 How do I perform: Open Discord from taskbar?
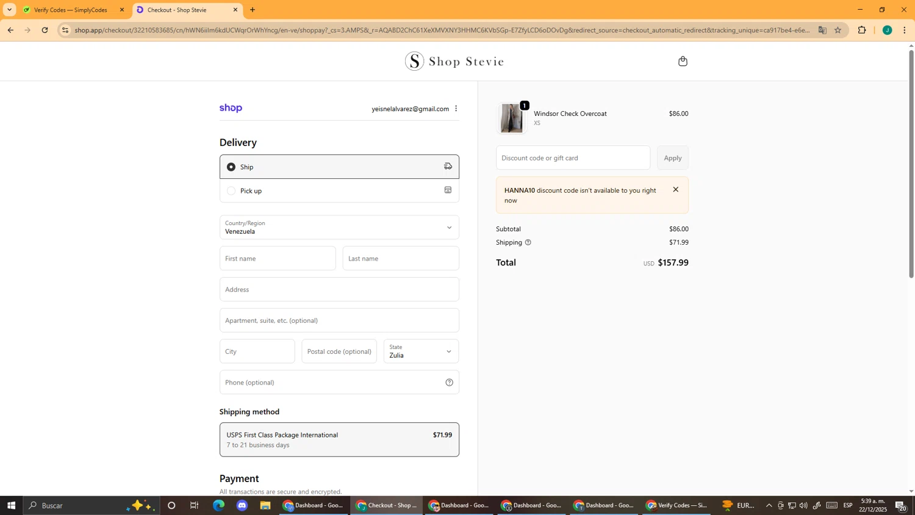242,505
